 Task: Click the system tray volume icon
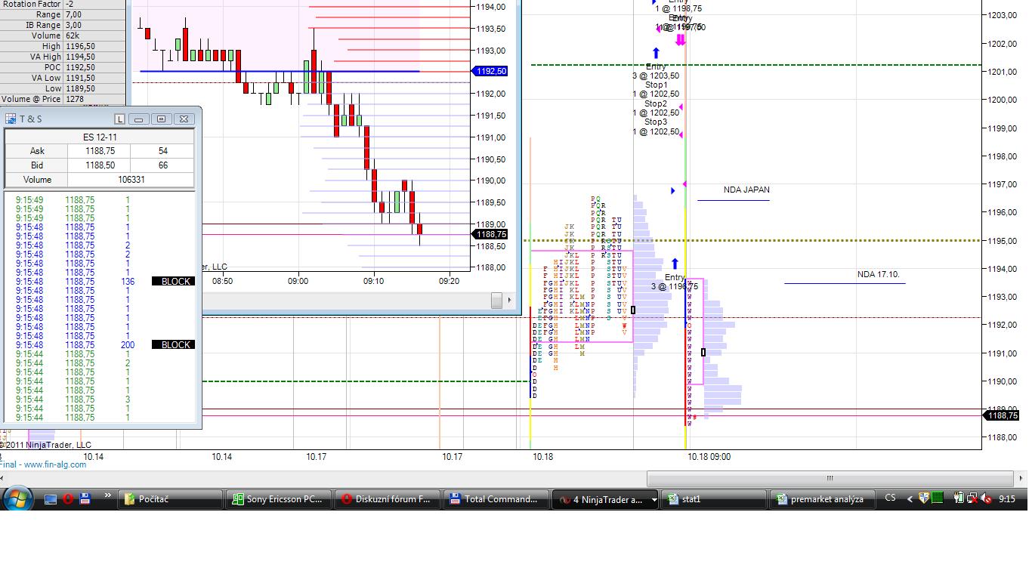pos(986,498)
